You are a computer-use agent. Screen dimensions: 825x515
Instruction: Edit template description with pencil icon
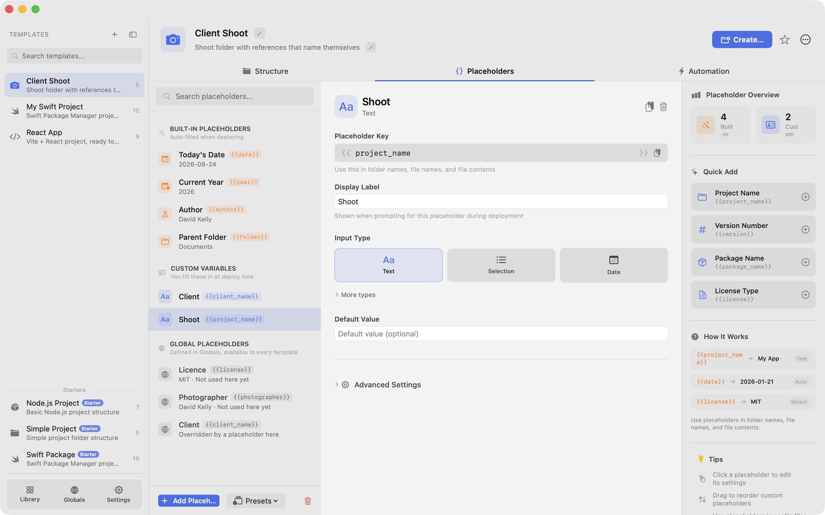(x=371, y=47)
